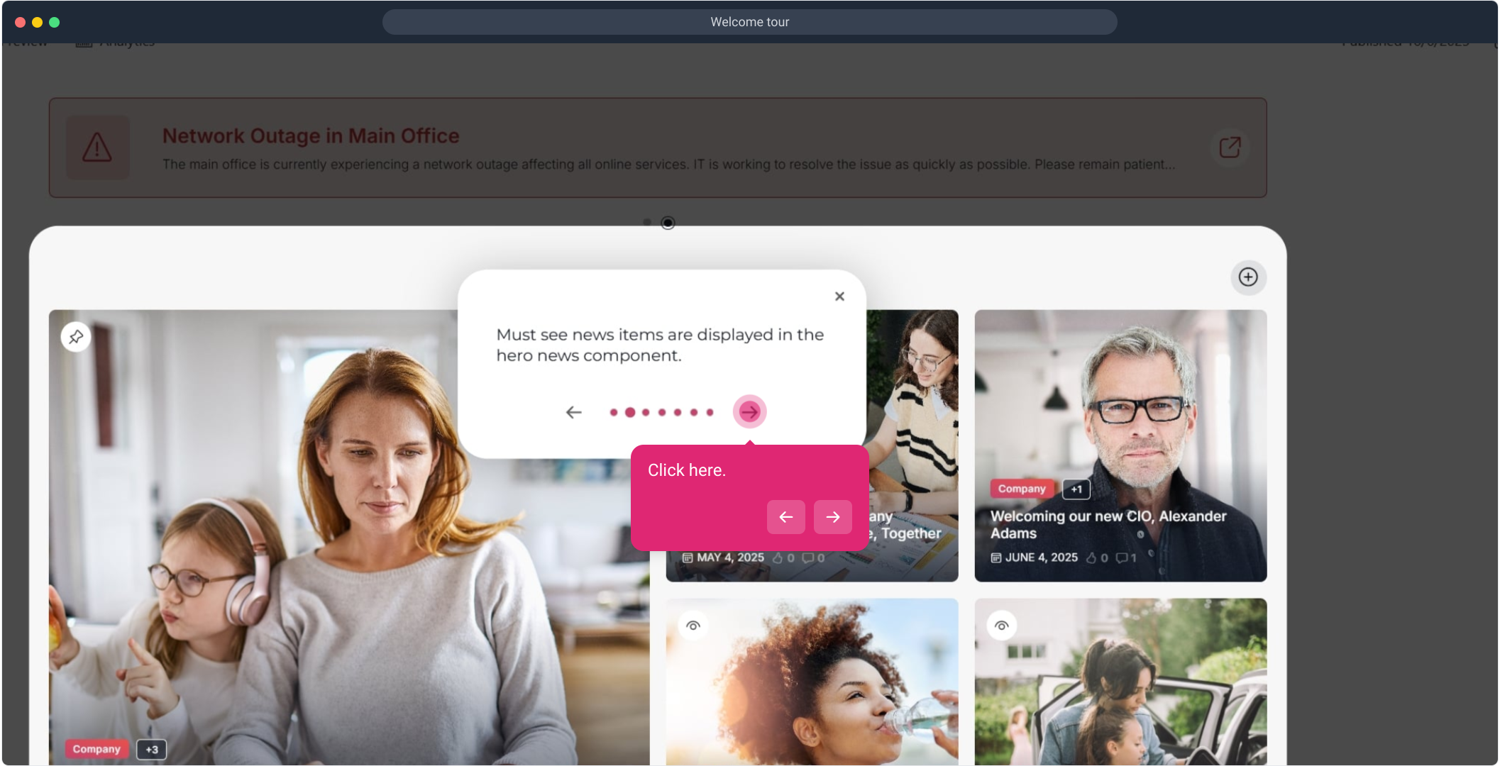Viewport: 1500px width, 766px height.
Task: Select second enlarged tour progress dot
Action: tap(630, 412)
